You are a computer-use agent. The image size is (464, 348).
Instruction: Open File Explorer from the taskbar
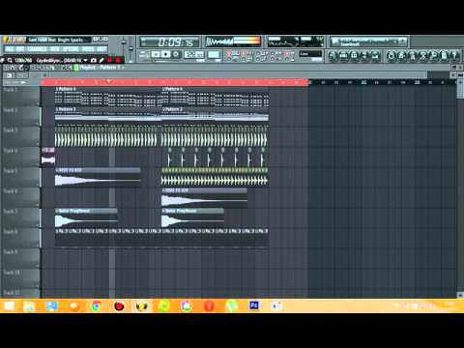[x=29, y=305]
